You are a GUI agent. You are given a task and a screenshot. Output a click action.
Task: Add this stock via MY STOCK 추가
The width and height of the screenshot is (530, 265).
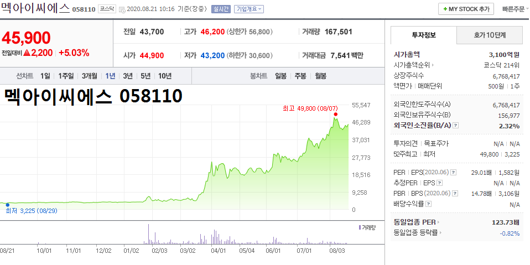[x=466, y=9]
